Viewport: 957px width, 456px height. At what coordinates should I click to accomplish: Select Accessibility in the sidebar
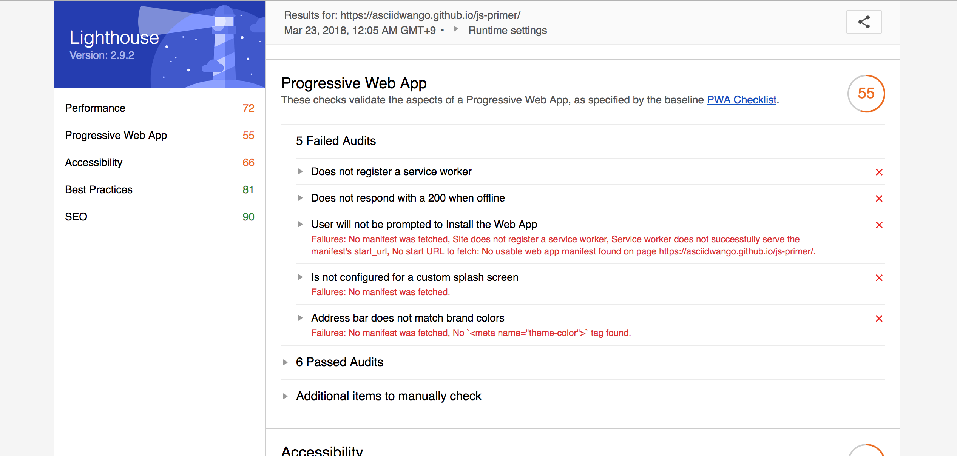click(x=94, y=162)
